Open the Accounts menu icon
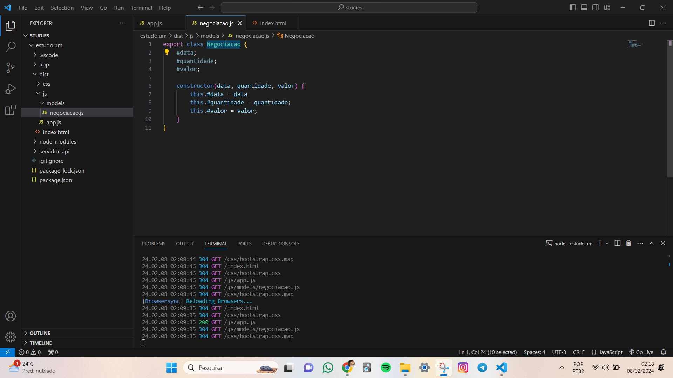Screen dimensions: 673x378 coord(11,316)
